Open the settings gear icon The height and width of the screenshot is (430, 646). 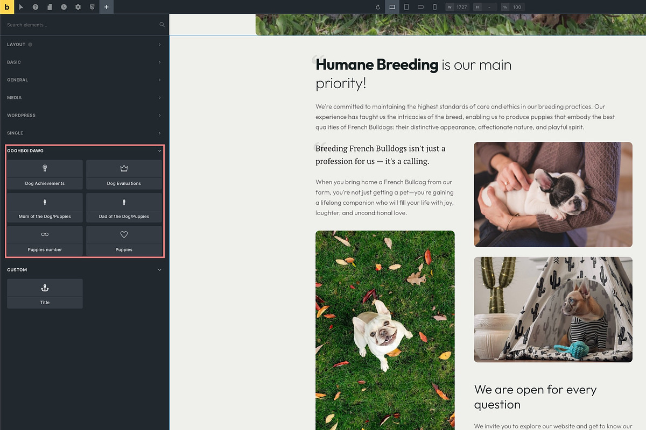click(x=78, y=7)
